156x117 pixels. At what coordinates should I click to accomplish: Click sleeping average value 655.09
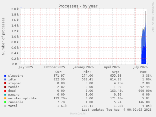click(116, 76)
